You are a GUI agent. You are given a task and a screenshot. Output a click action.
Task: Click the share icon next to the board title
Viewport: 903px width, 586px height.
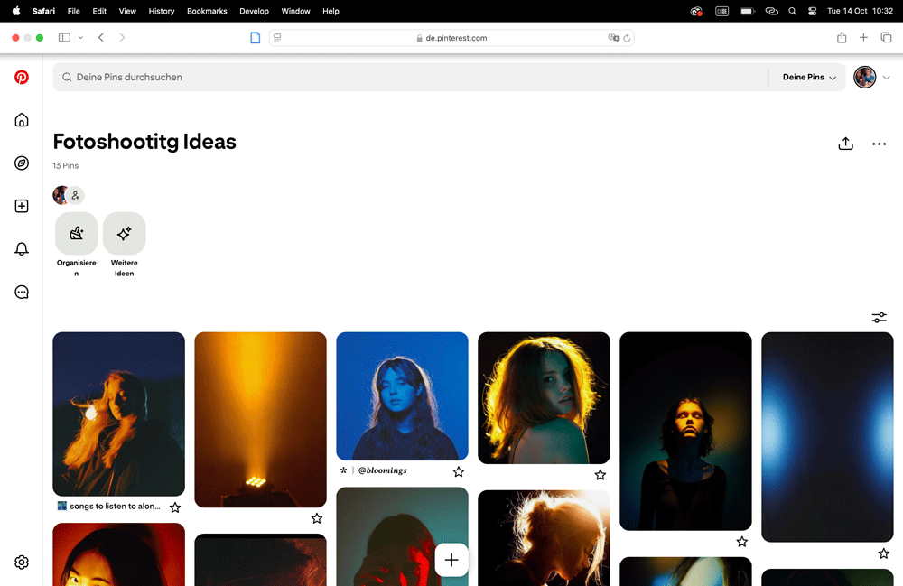coord(846,144)
